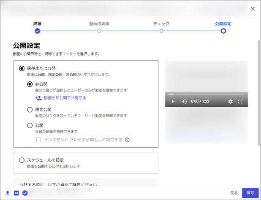
Task: Click the 動画の要素 step circle marker
Action: point(99,31)
